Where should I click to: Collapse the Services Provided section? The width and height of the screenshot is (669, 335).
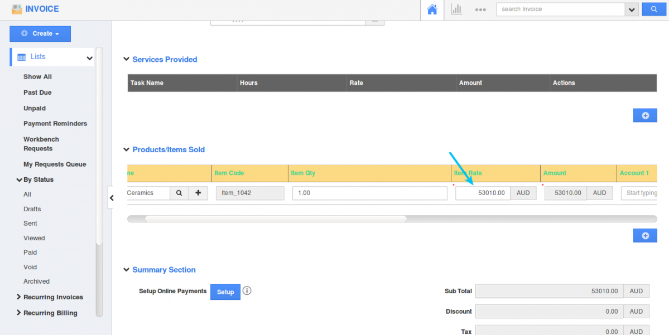point(126,60)
